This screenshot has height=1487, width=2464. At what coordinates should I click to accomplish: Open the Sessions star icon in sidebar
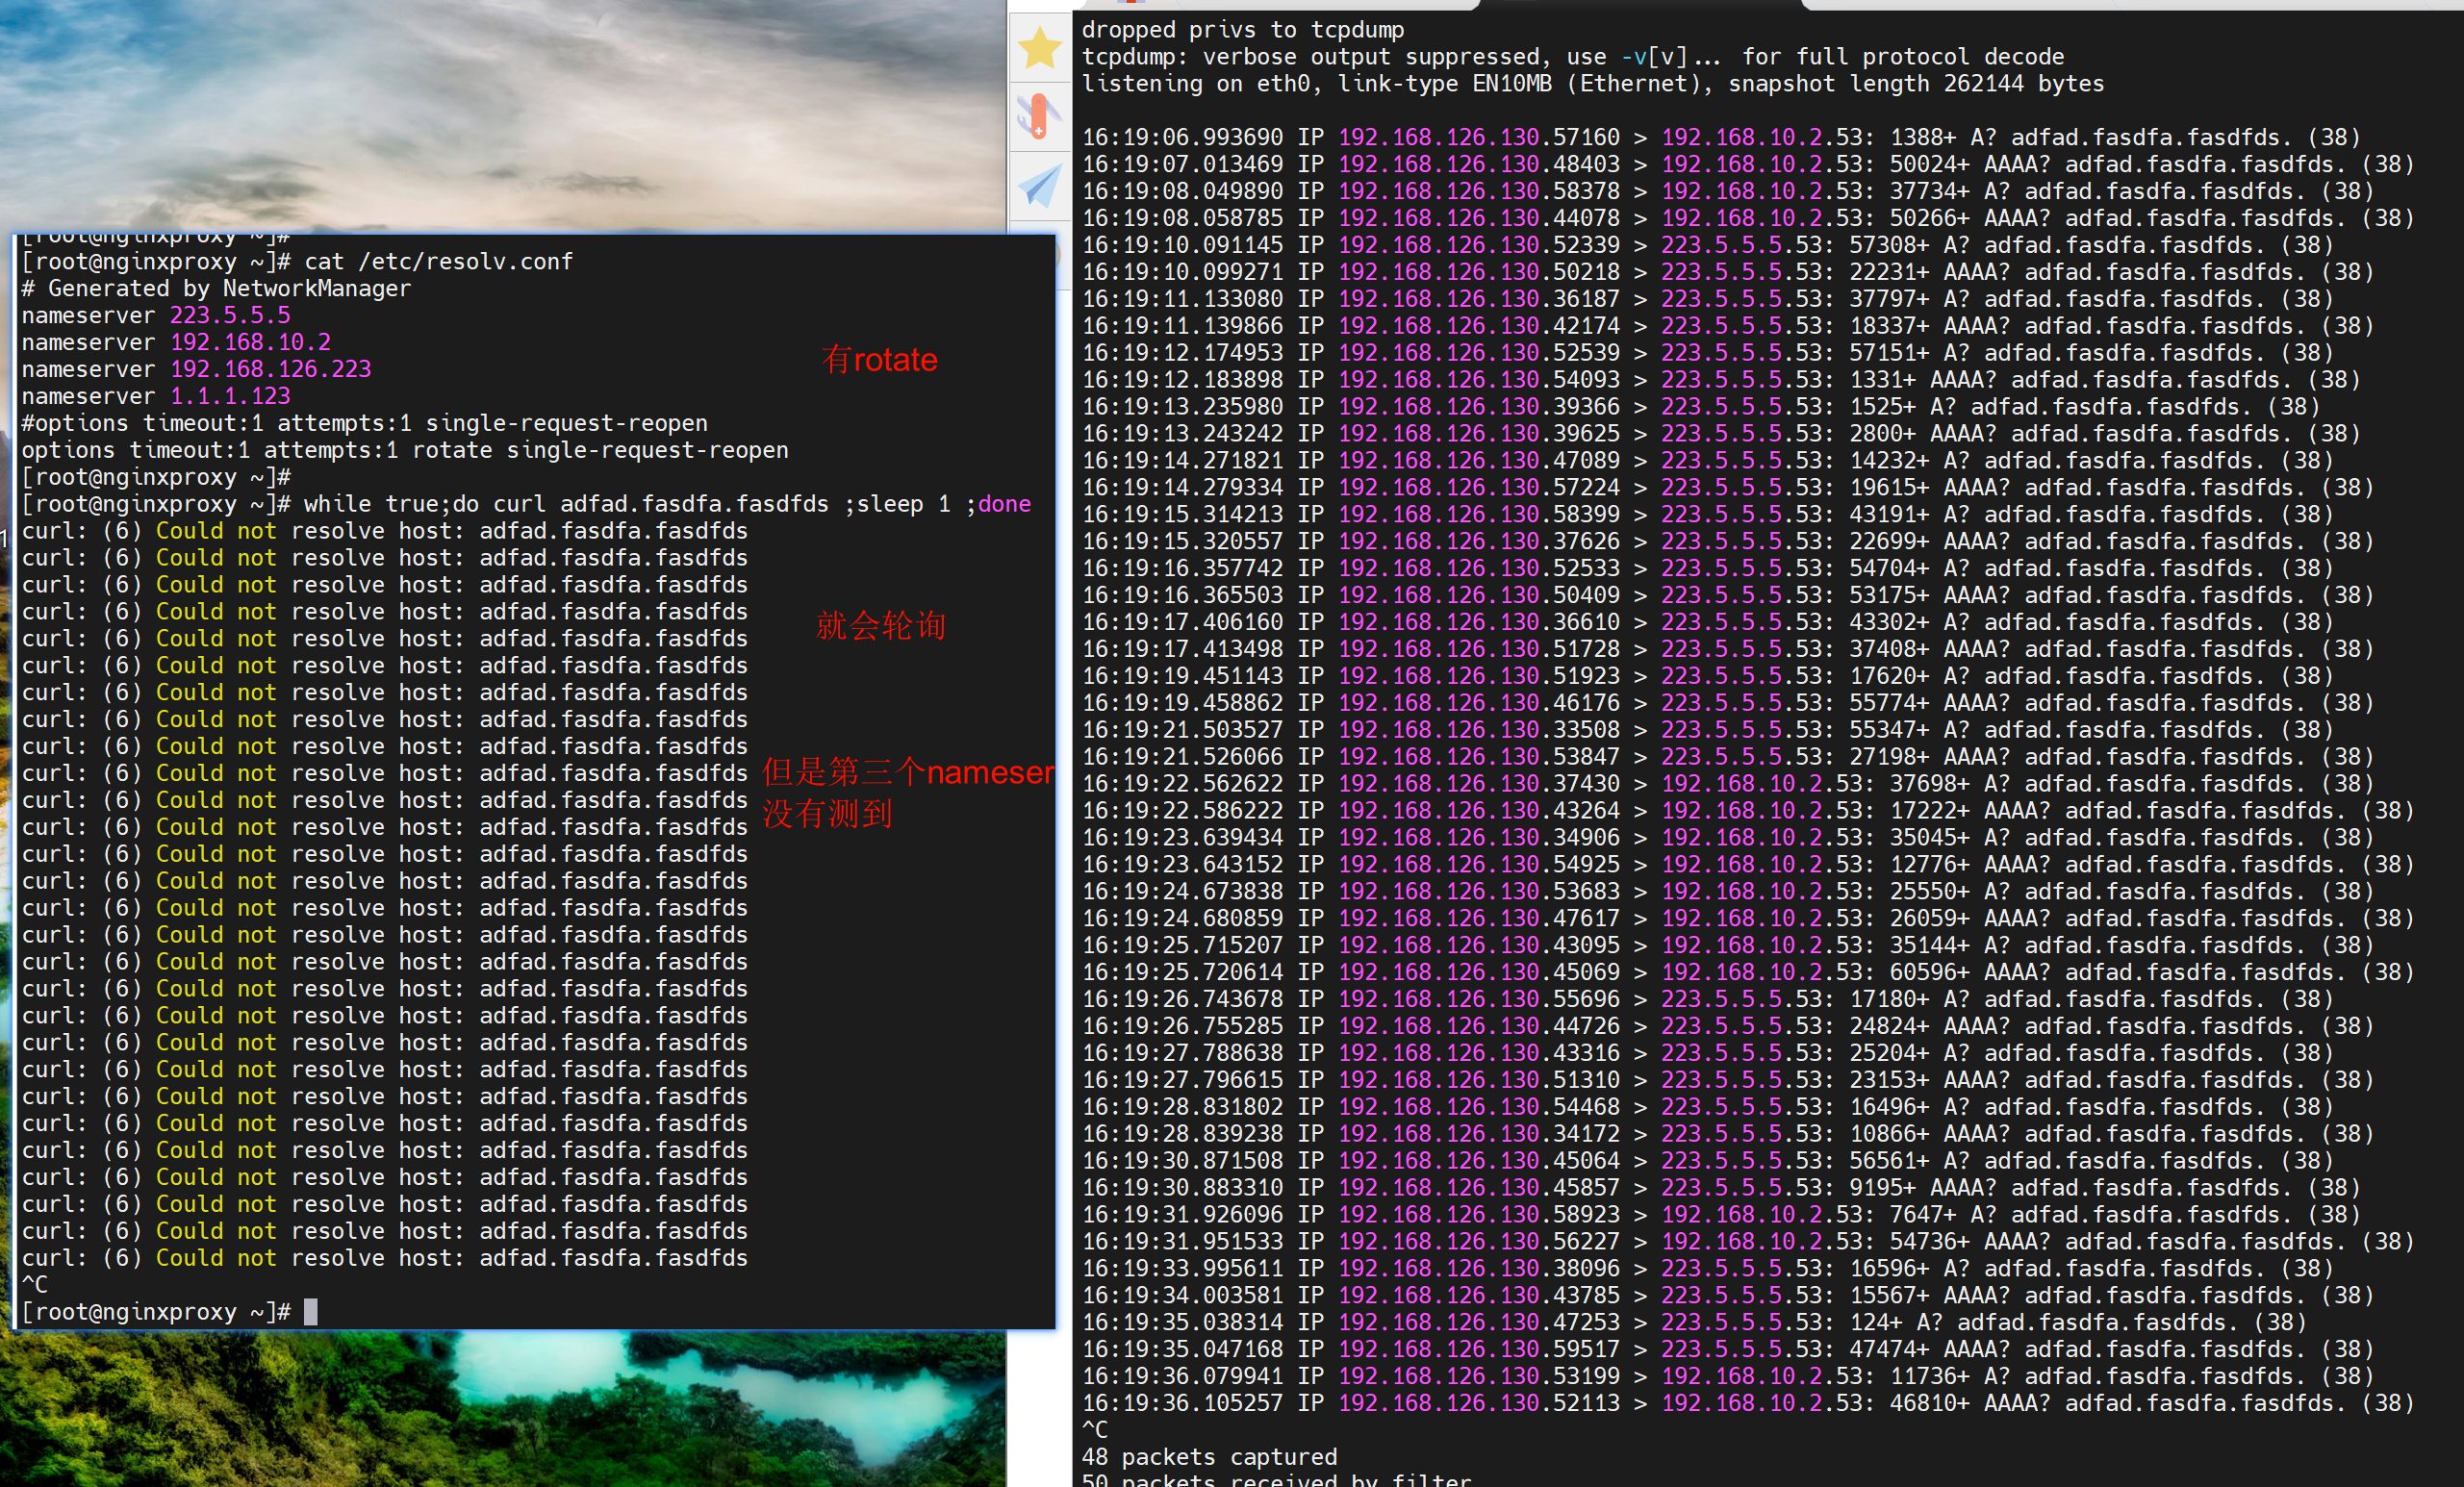click(x=1039, y=48)
